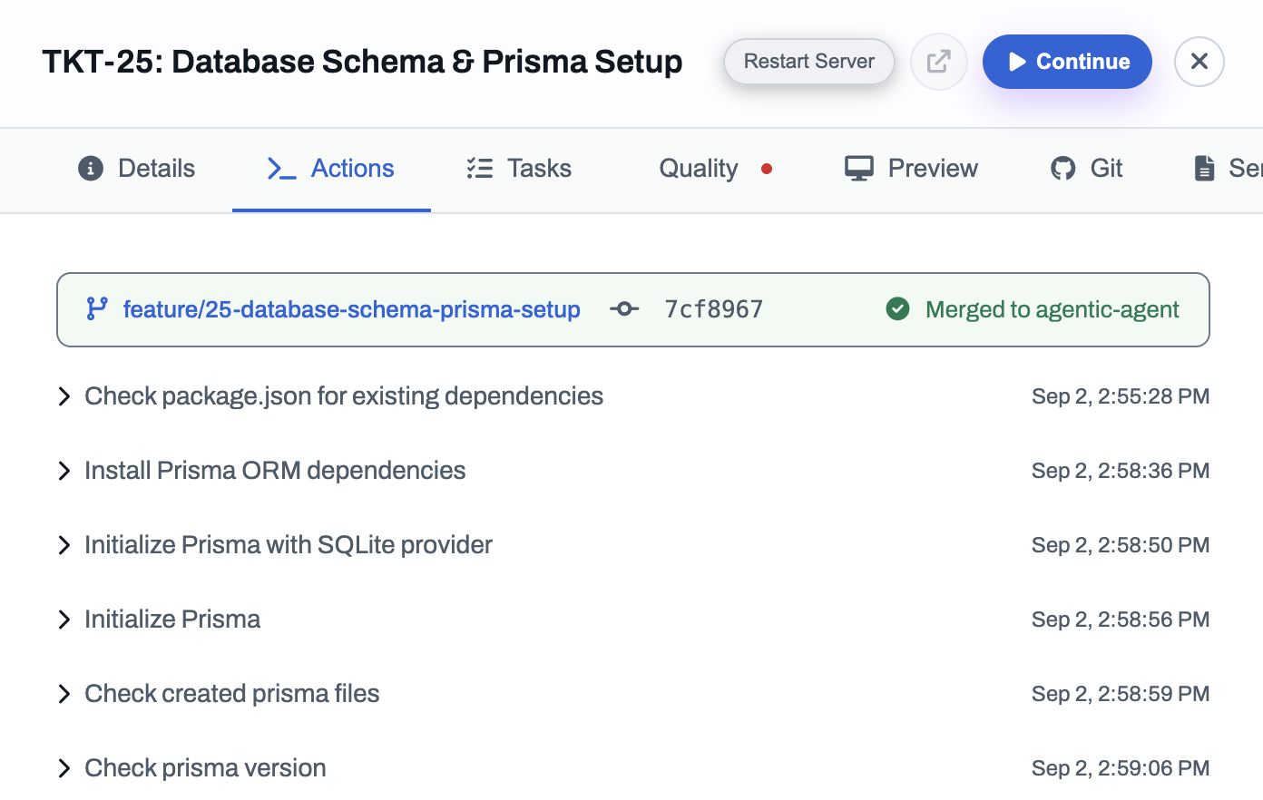Click the green merged checkmark icon
The width and height of the screenshot is (1263, 800).
(x=897, y=309)
